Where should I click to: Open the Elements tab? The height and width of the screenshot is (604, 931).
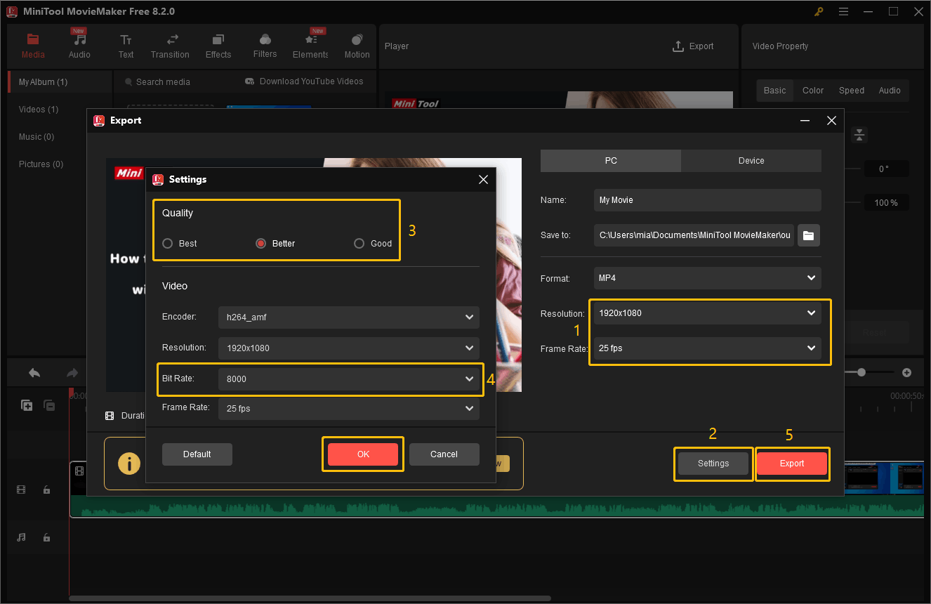pos(311,46)
